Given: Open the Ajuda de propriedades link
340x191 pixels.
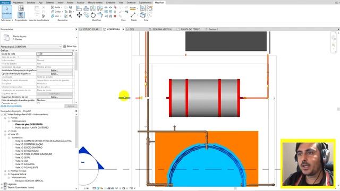Looking at the screenshot, I should click(x=11, y=106).
